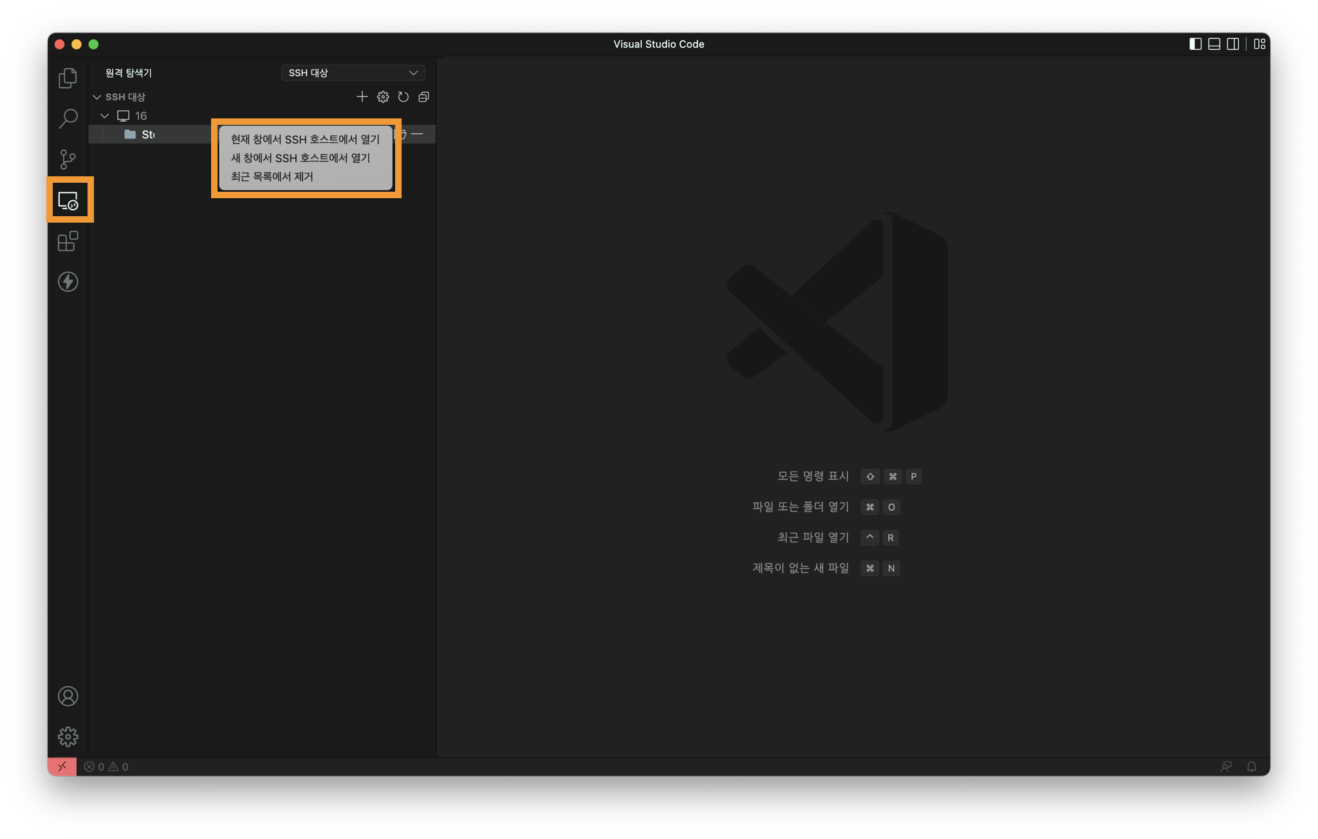
Task: Choose 최근 목록에서 제거
Action: coord(305,176)
